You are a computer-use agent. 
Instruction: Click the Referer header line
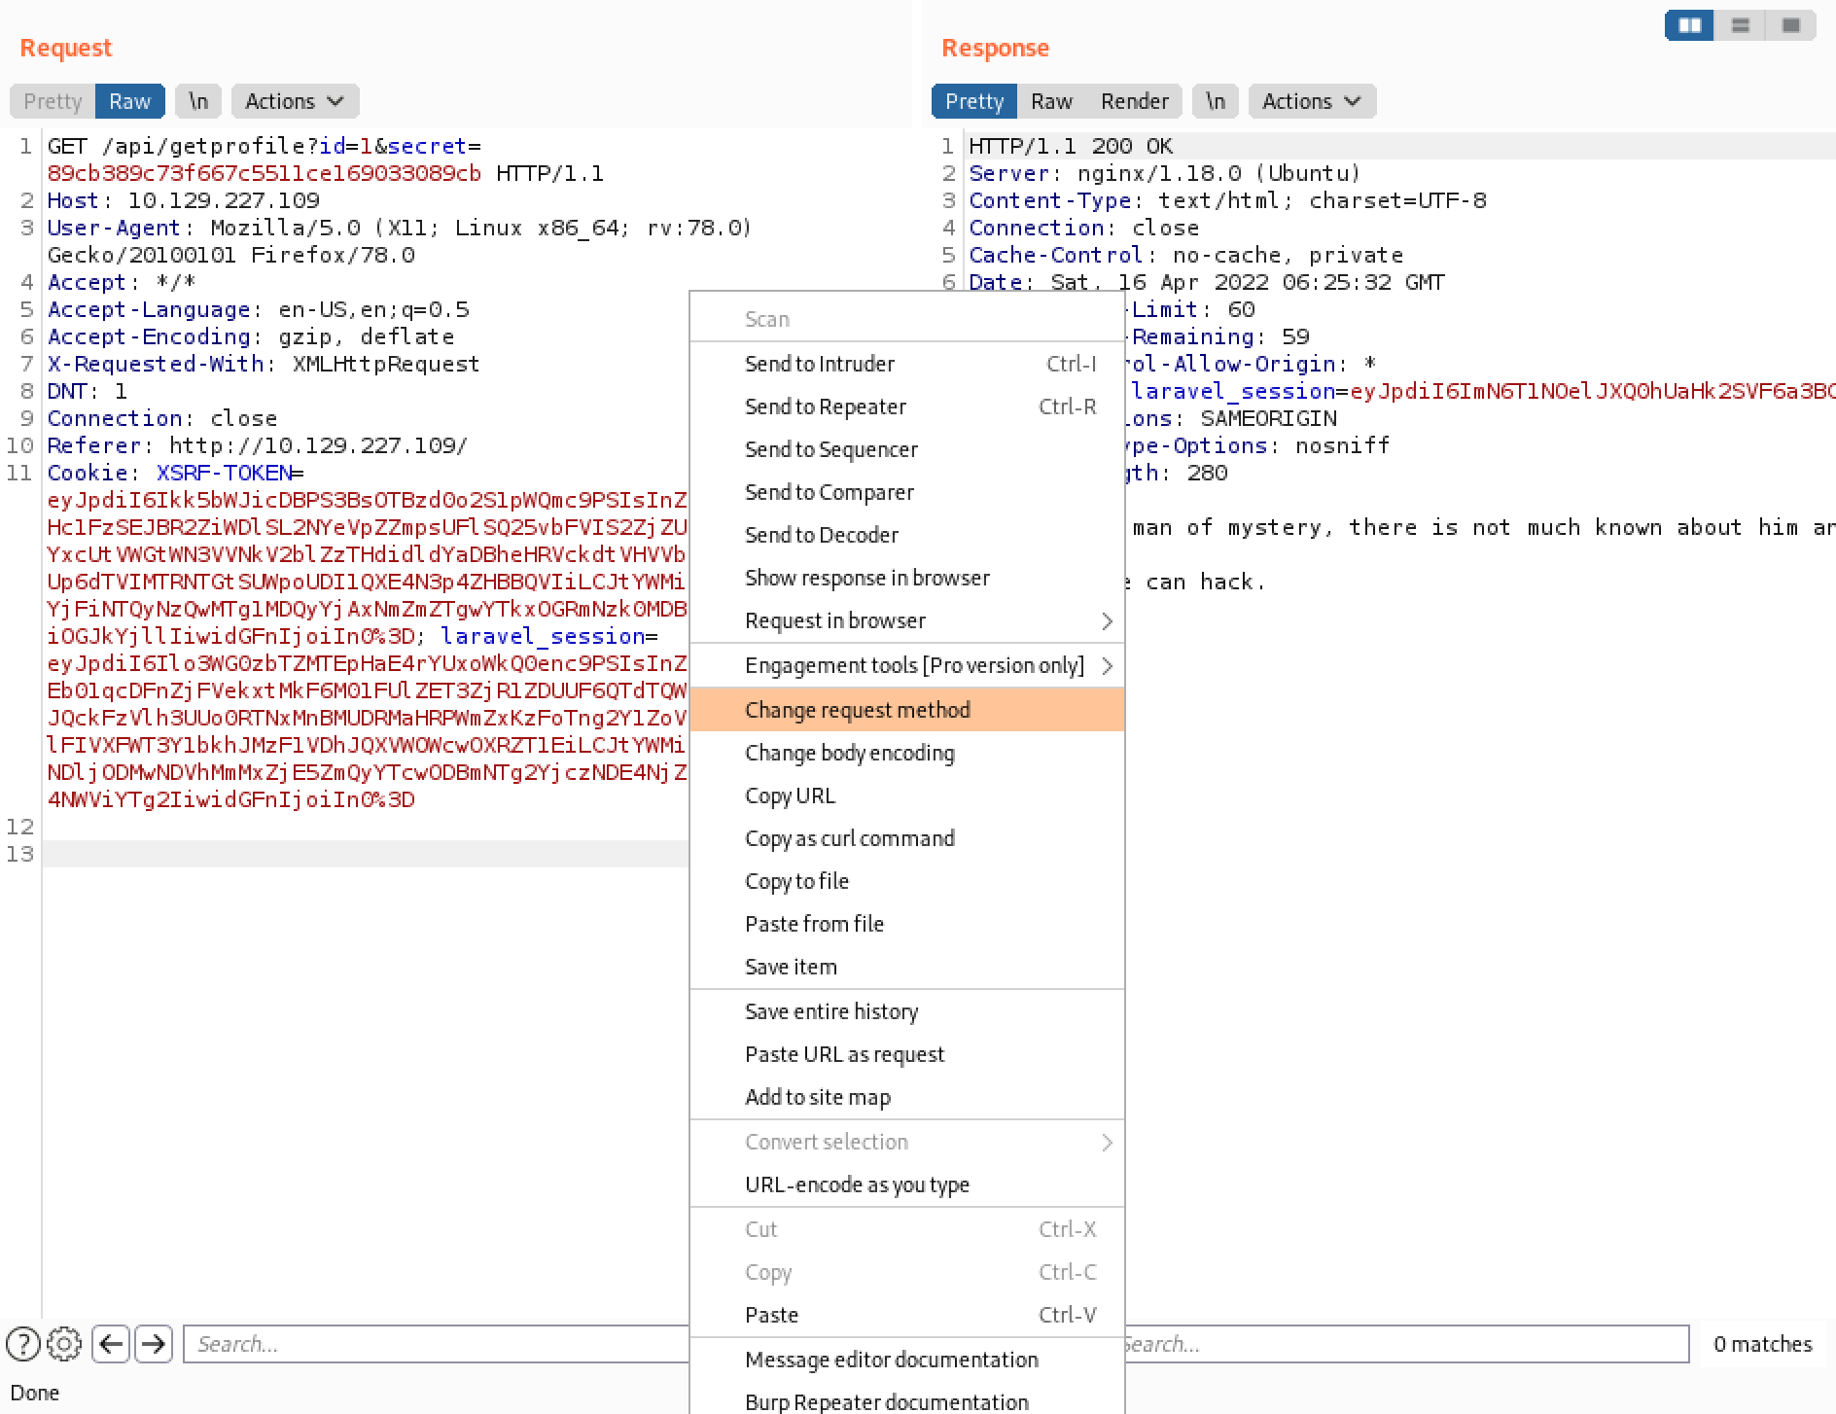258,445
